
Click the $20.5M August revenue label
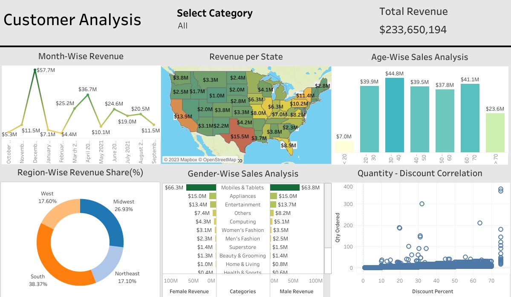tap(140, 109)
